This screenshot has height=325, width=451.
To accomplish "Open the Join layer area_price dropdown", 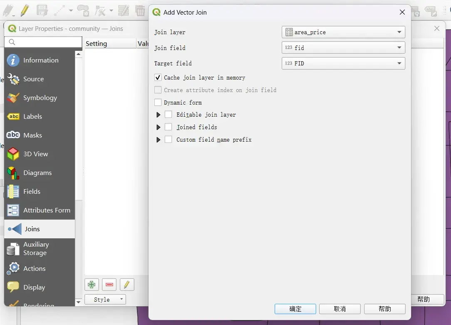I will (x=343, y=32).
